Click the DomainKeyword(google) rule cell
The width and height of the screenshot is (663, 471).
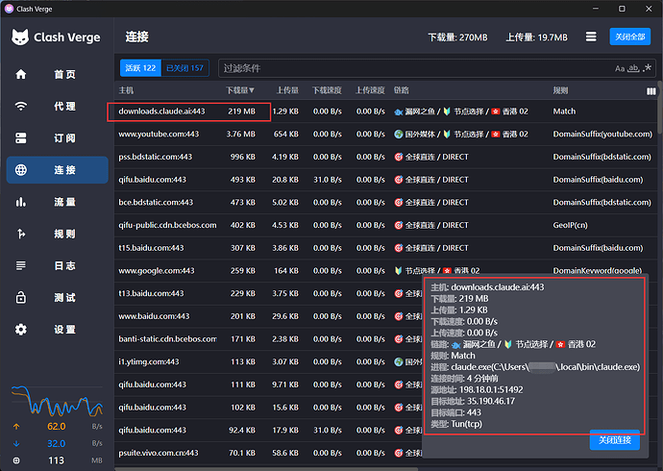pos(597,271)
